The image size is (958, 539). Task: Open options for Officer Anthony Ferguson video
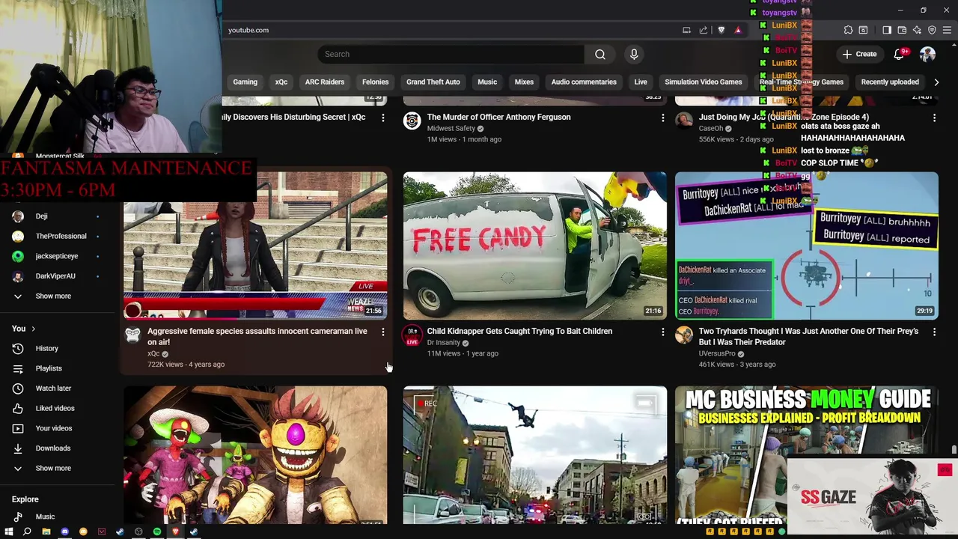point(662,118)
